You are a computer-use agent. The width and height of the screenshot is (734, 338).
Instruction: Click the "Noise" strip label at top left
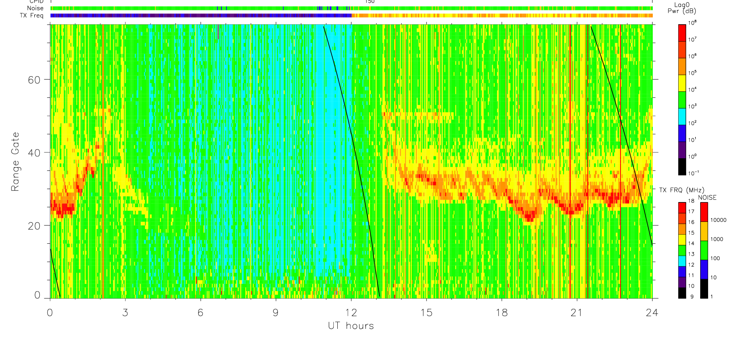click(35, 8)
